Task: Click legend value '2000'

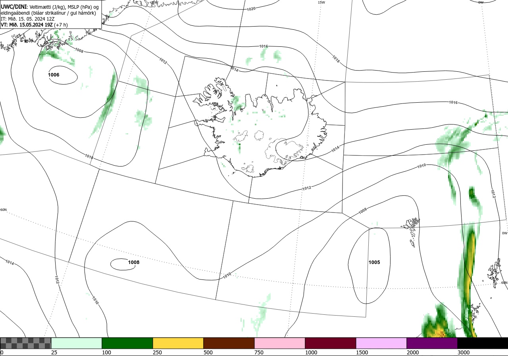Action: click(413, 352)
